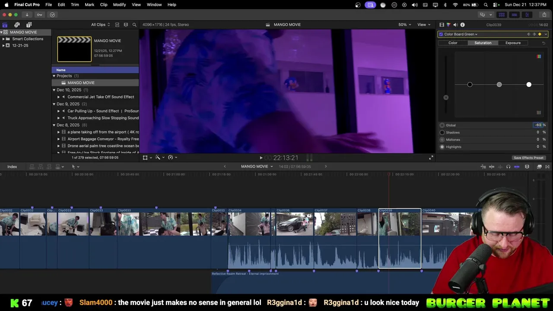Go back in timeline history
The image size is (553, 311).
point(225,167)
